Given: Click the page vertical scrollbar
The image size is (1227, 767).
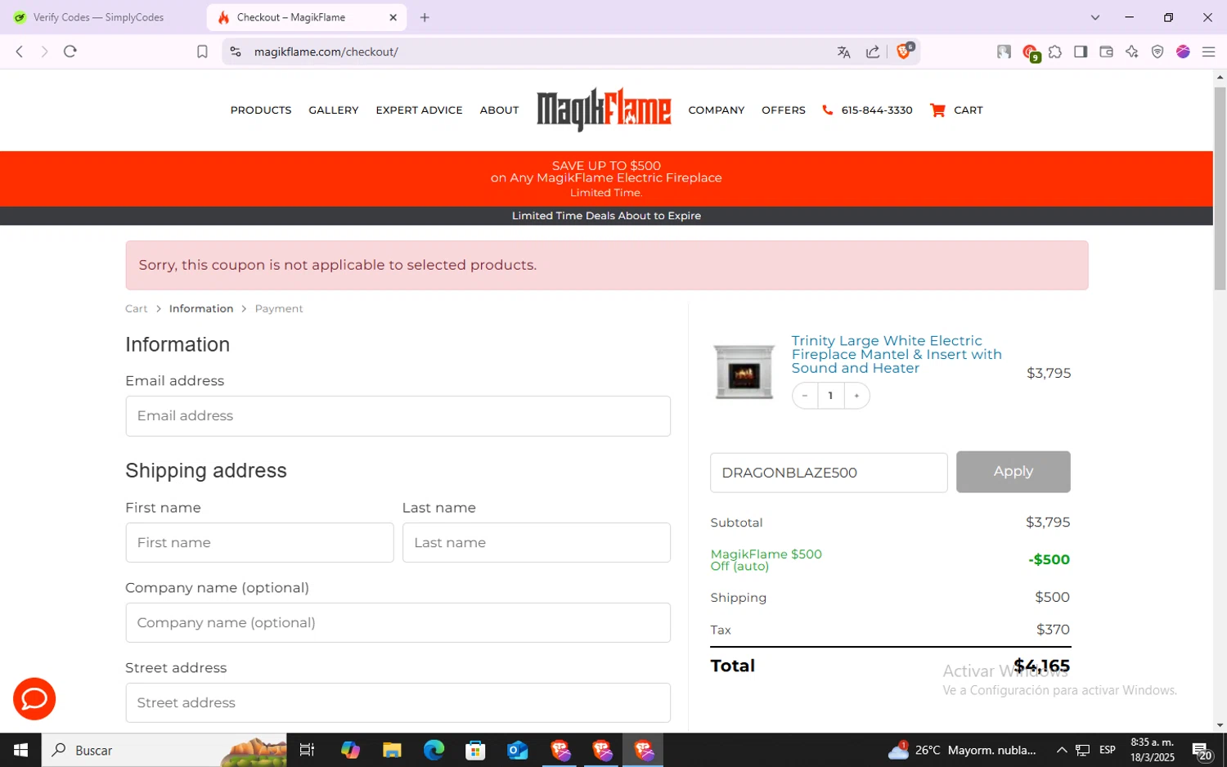Looking at the screenshot, I should 1220,187.
